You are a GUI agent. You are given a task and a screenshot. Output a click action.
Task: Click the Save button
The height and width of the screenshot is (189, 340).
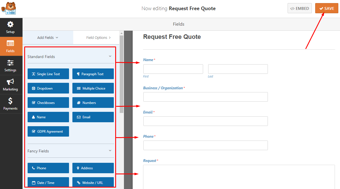326,8
